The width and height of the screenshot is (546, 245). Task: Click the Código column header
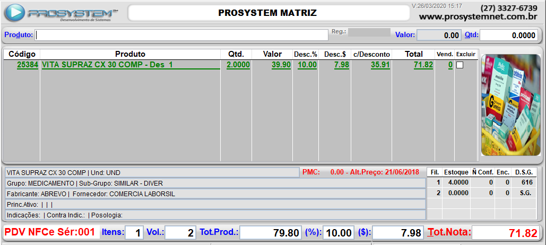pos(22,54)
